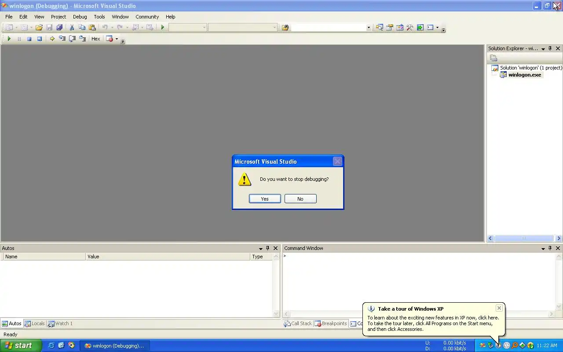Open the Breakpoints window toolbar icon
The image size is (563, 352).
(110, 39)
